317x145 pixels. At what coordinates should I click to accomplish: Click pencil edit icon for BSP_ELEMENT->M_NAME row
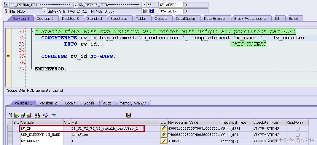click(x=163, y=135)
